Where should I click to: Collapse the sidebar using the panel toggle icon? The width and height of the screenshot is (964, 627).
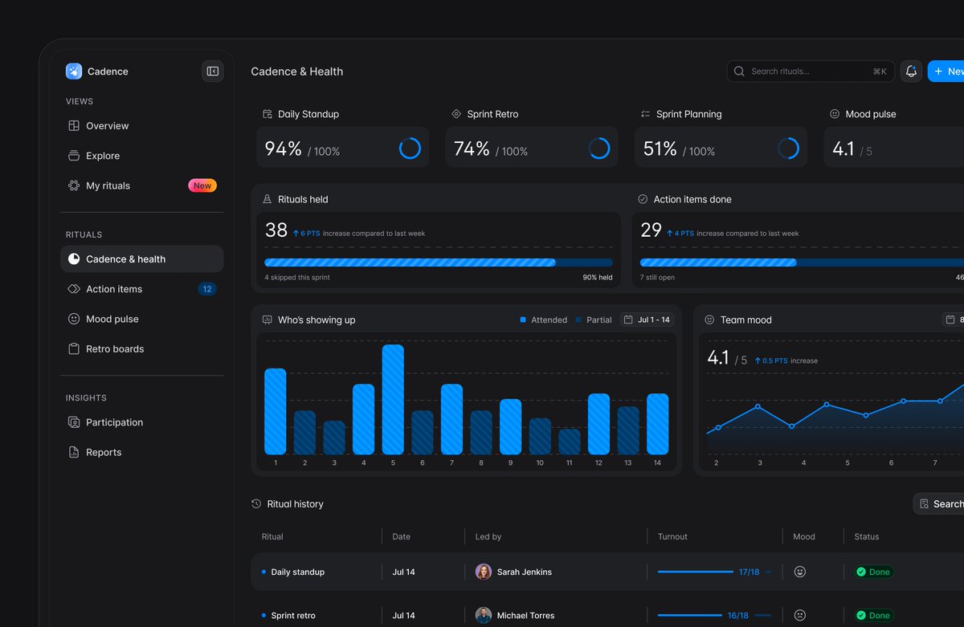coord(212,71)
